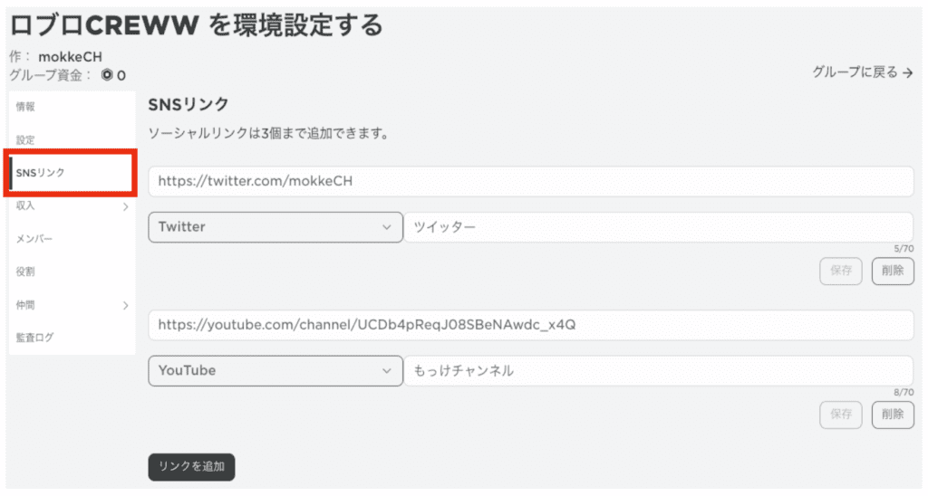This screenshot has width=928, height=496.
Task: Click the YouTube channel URL field
Action: [x=530, y=324]
